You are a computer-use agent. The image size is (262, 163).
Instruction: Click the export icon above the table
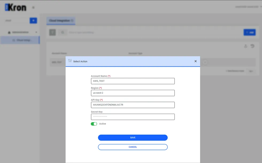[245, 46]
